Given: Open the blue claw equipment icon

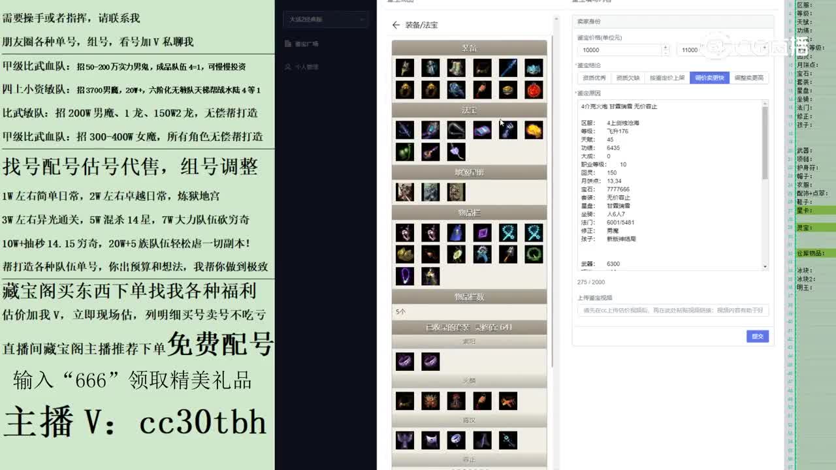Looking at the screenshot, I should (x=457, y=89).
